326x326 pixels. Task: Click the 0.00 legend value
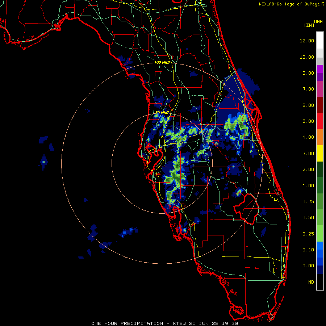point(308,266)
